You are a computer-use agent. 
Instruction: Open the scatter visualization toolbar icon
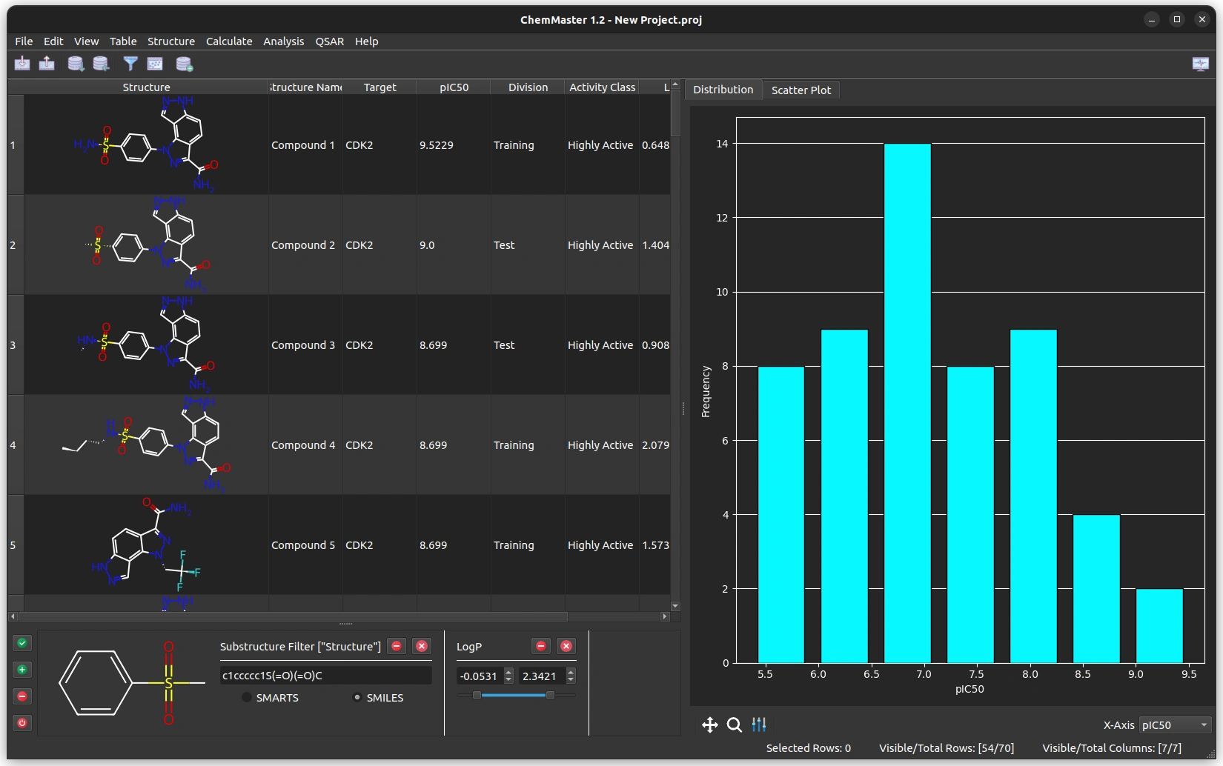[155, 64]
